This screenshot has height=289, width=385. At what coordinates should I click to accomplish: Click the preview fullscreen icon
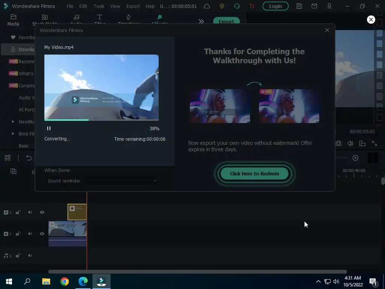point(374,143)
